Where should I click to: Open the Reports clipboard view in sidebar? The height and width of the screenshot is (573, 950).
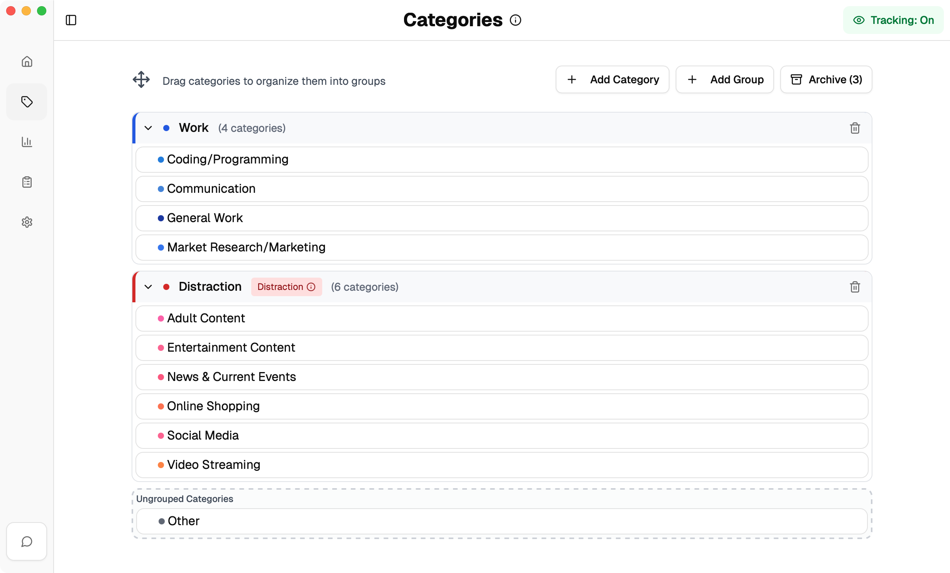27,182
